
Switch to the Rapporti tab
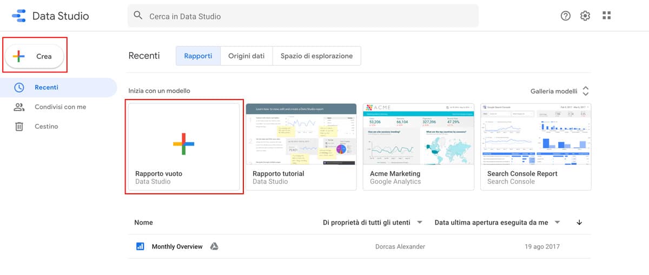coord(198,56)
